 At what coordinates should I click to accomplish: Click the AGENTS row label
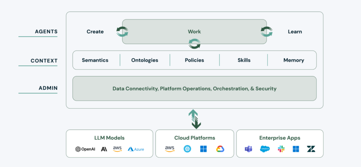click(x=46, y=31)
